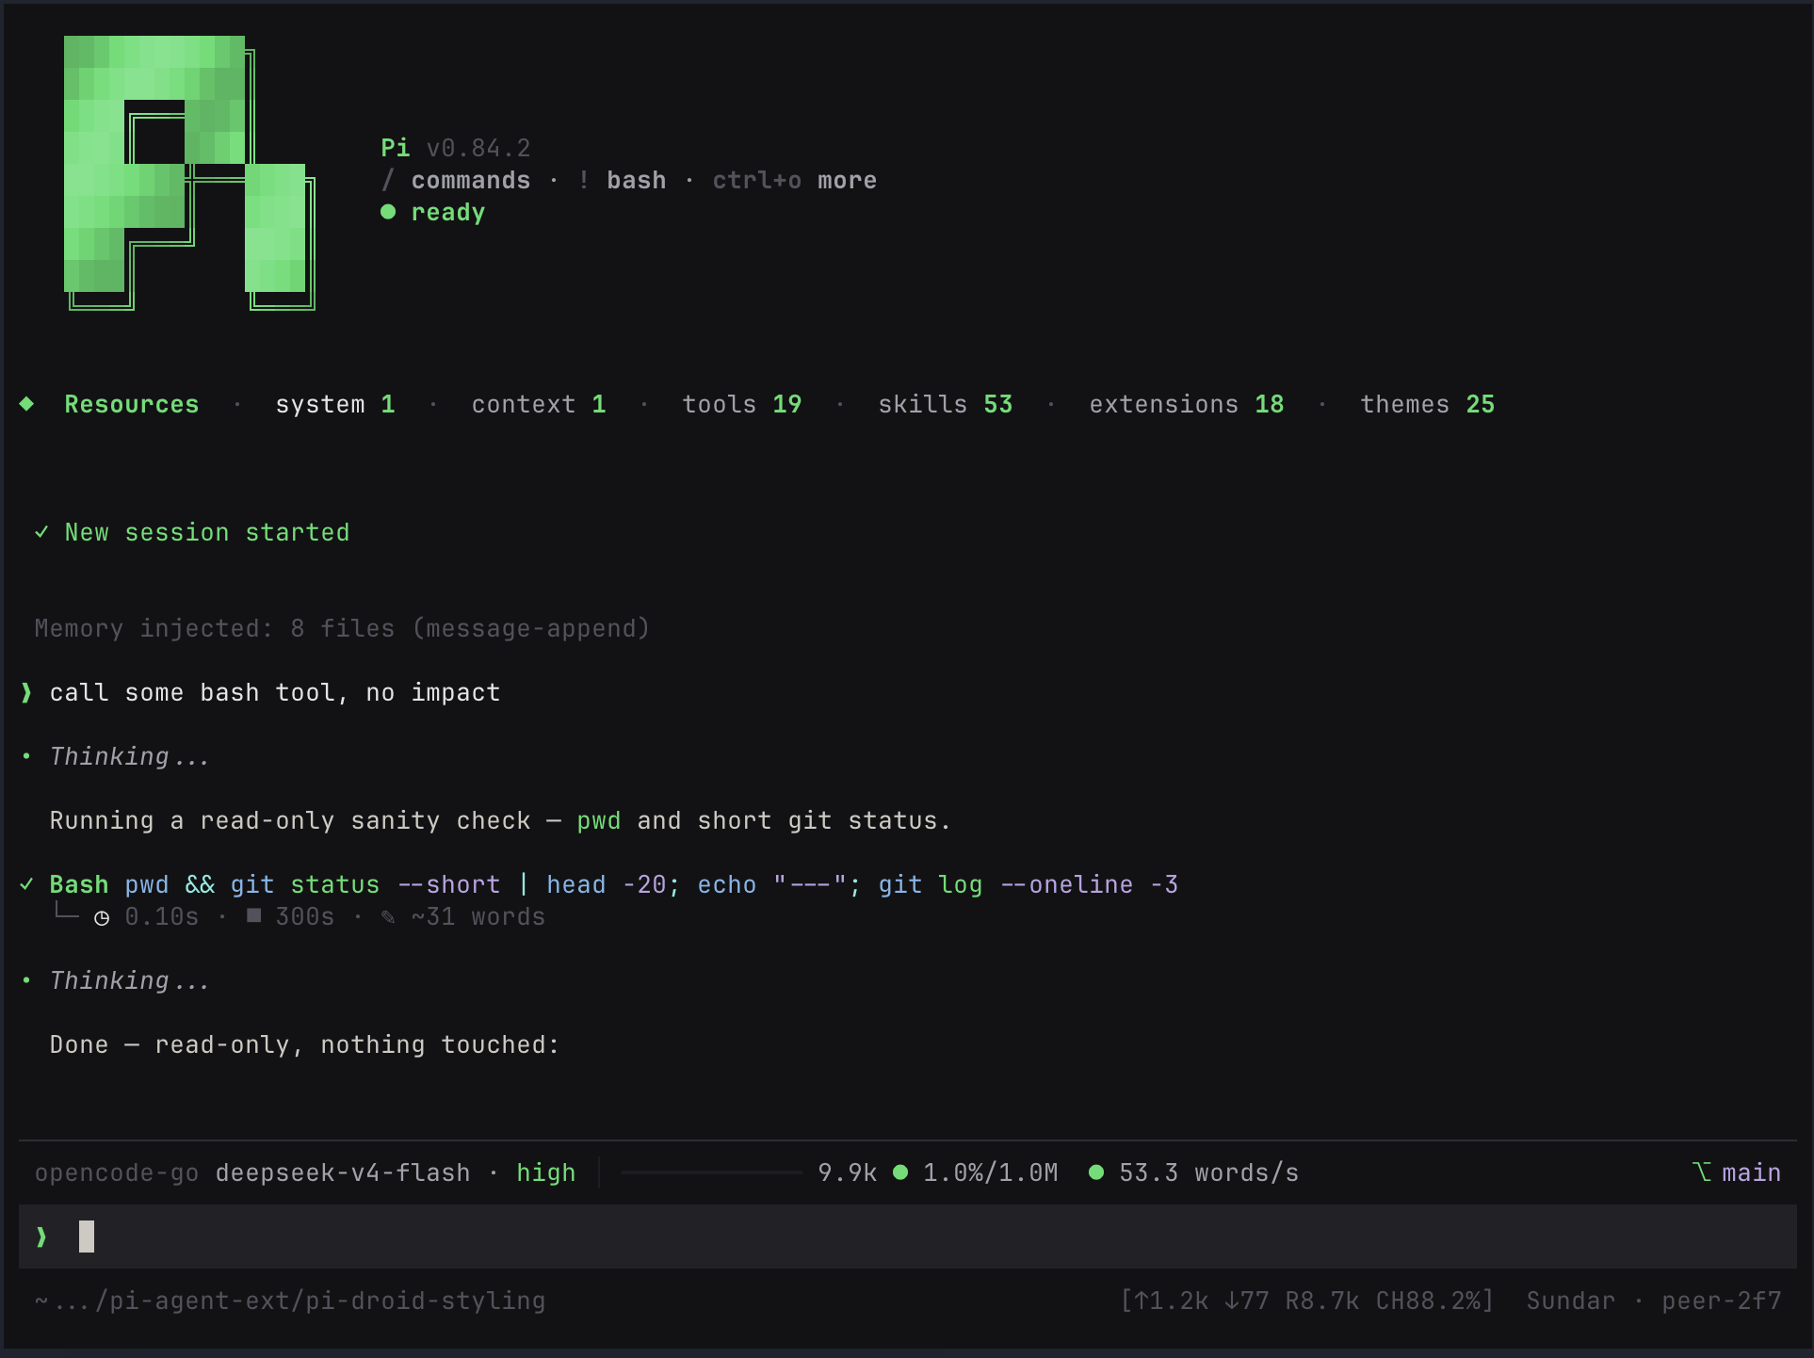Screen dimensions: 1814x1358
Task: Click the token stats '↑1.2k ↓77 R8.7k CH88.2%'
Action: [x=1307, y=1301]
